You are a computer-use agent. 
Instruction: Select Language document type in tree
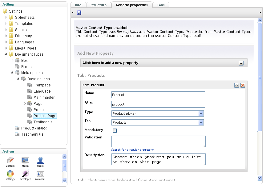tap(42, 91)
